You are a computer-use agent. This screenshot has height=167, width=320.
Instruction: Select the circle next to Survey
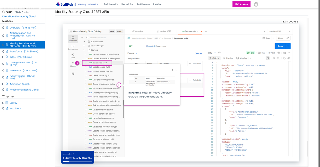click(3, 103)
